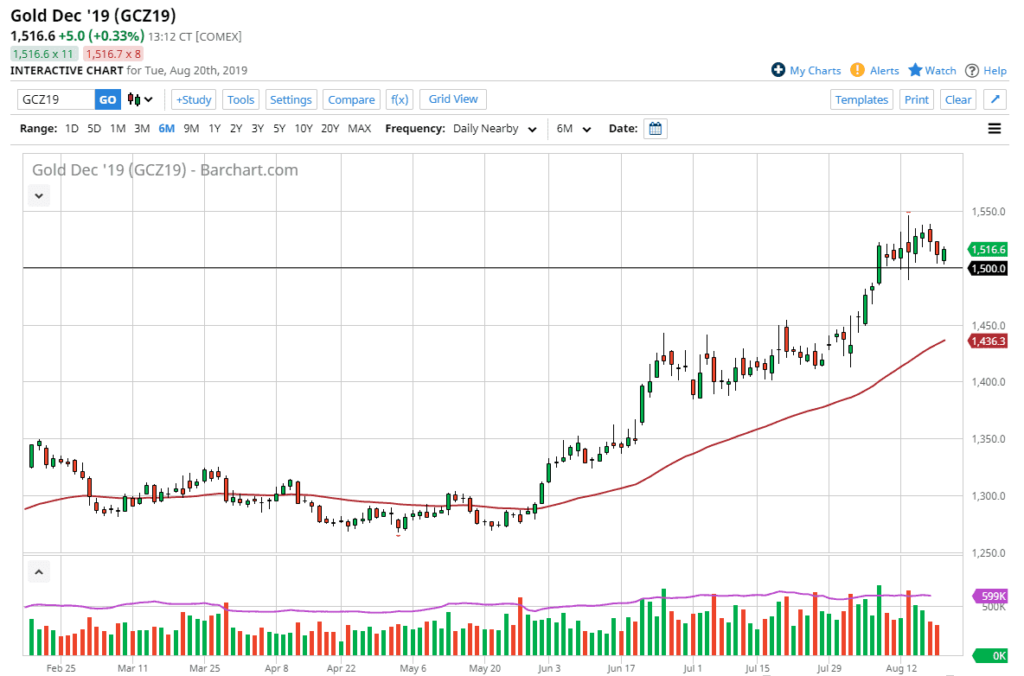Open the hamburger menu on the right

[995, 129]
